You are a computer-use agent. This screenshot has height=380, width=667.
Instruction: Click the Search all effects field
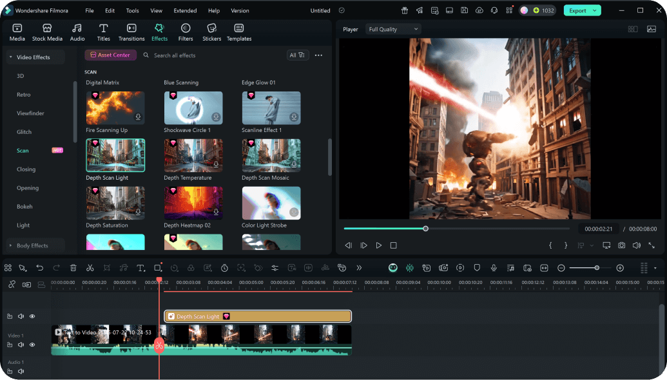tap(175, 55)
